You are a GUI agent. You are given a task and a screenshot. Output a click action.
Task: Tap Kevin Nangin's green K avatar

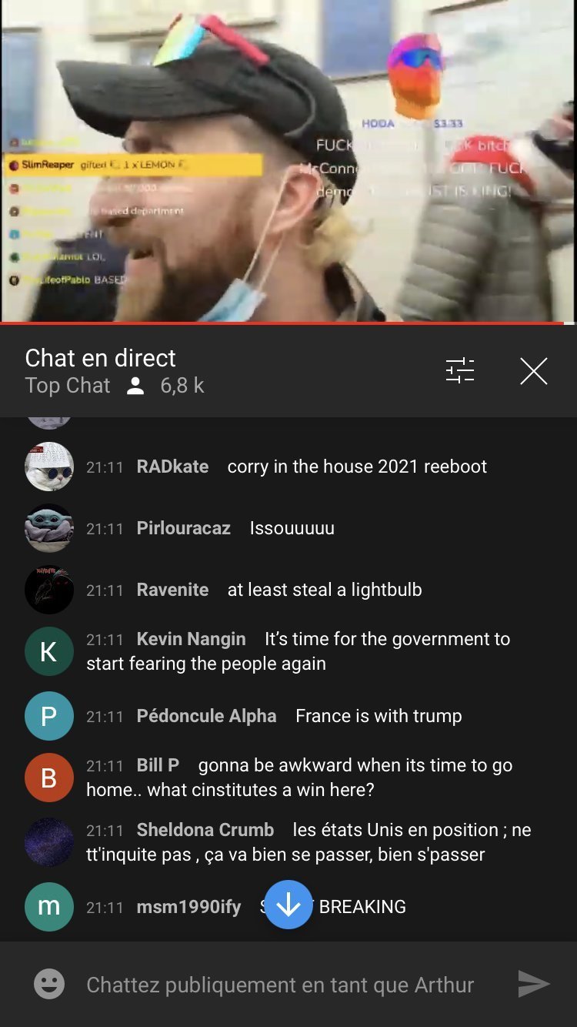point(49,651)
